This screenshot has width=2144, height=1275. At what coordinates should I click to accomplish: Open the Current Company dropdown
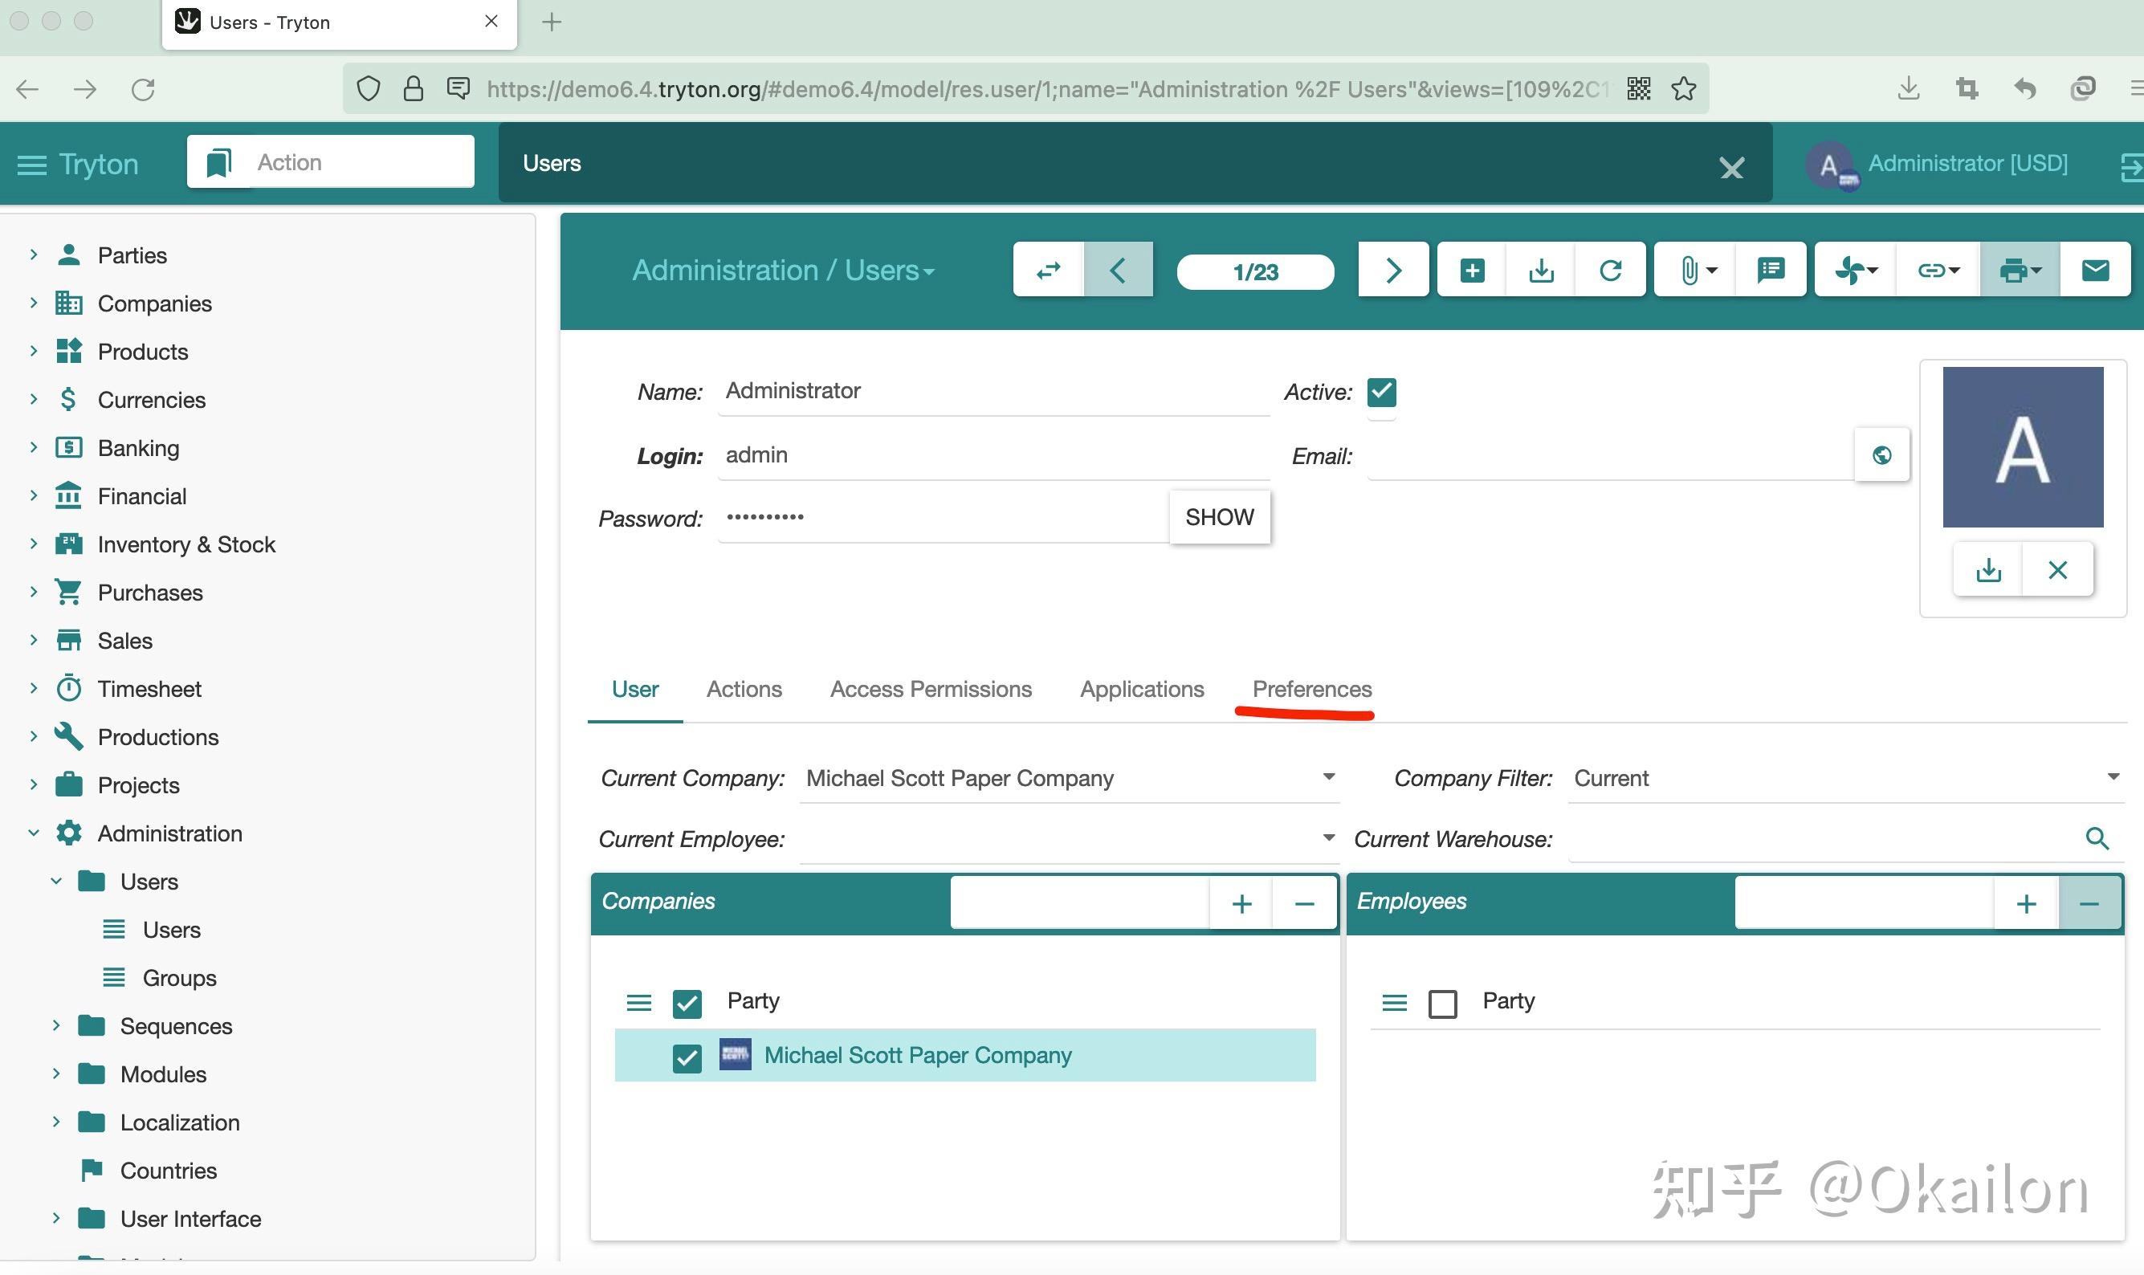click(x=1327, y=777)
